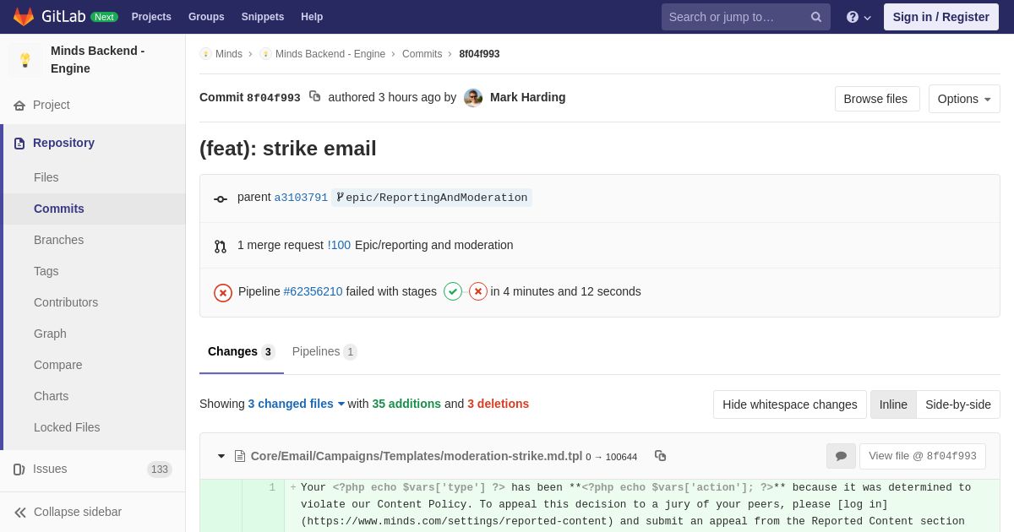Copy the file path icon
Screen dimensions: 1014x532
660,456
